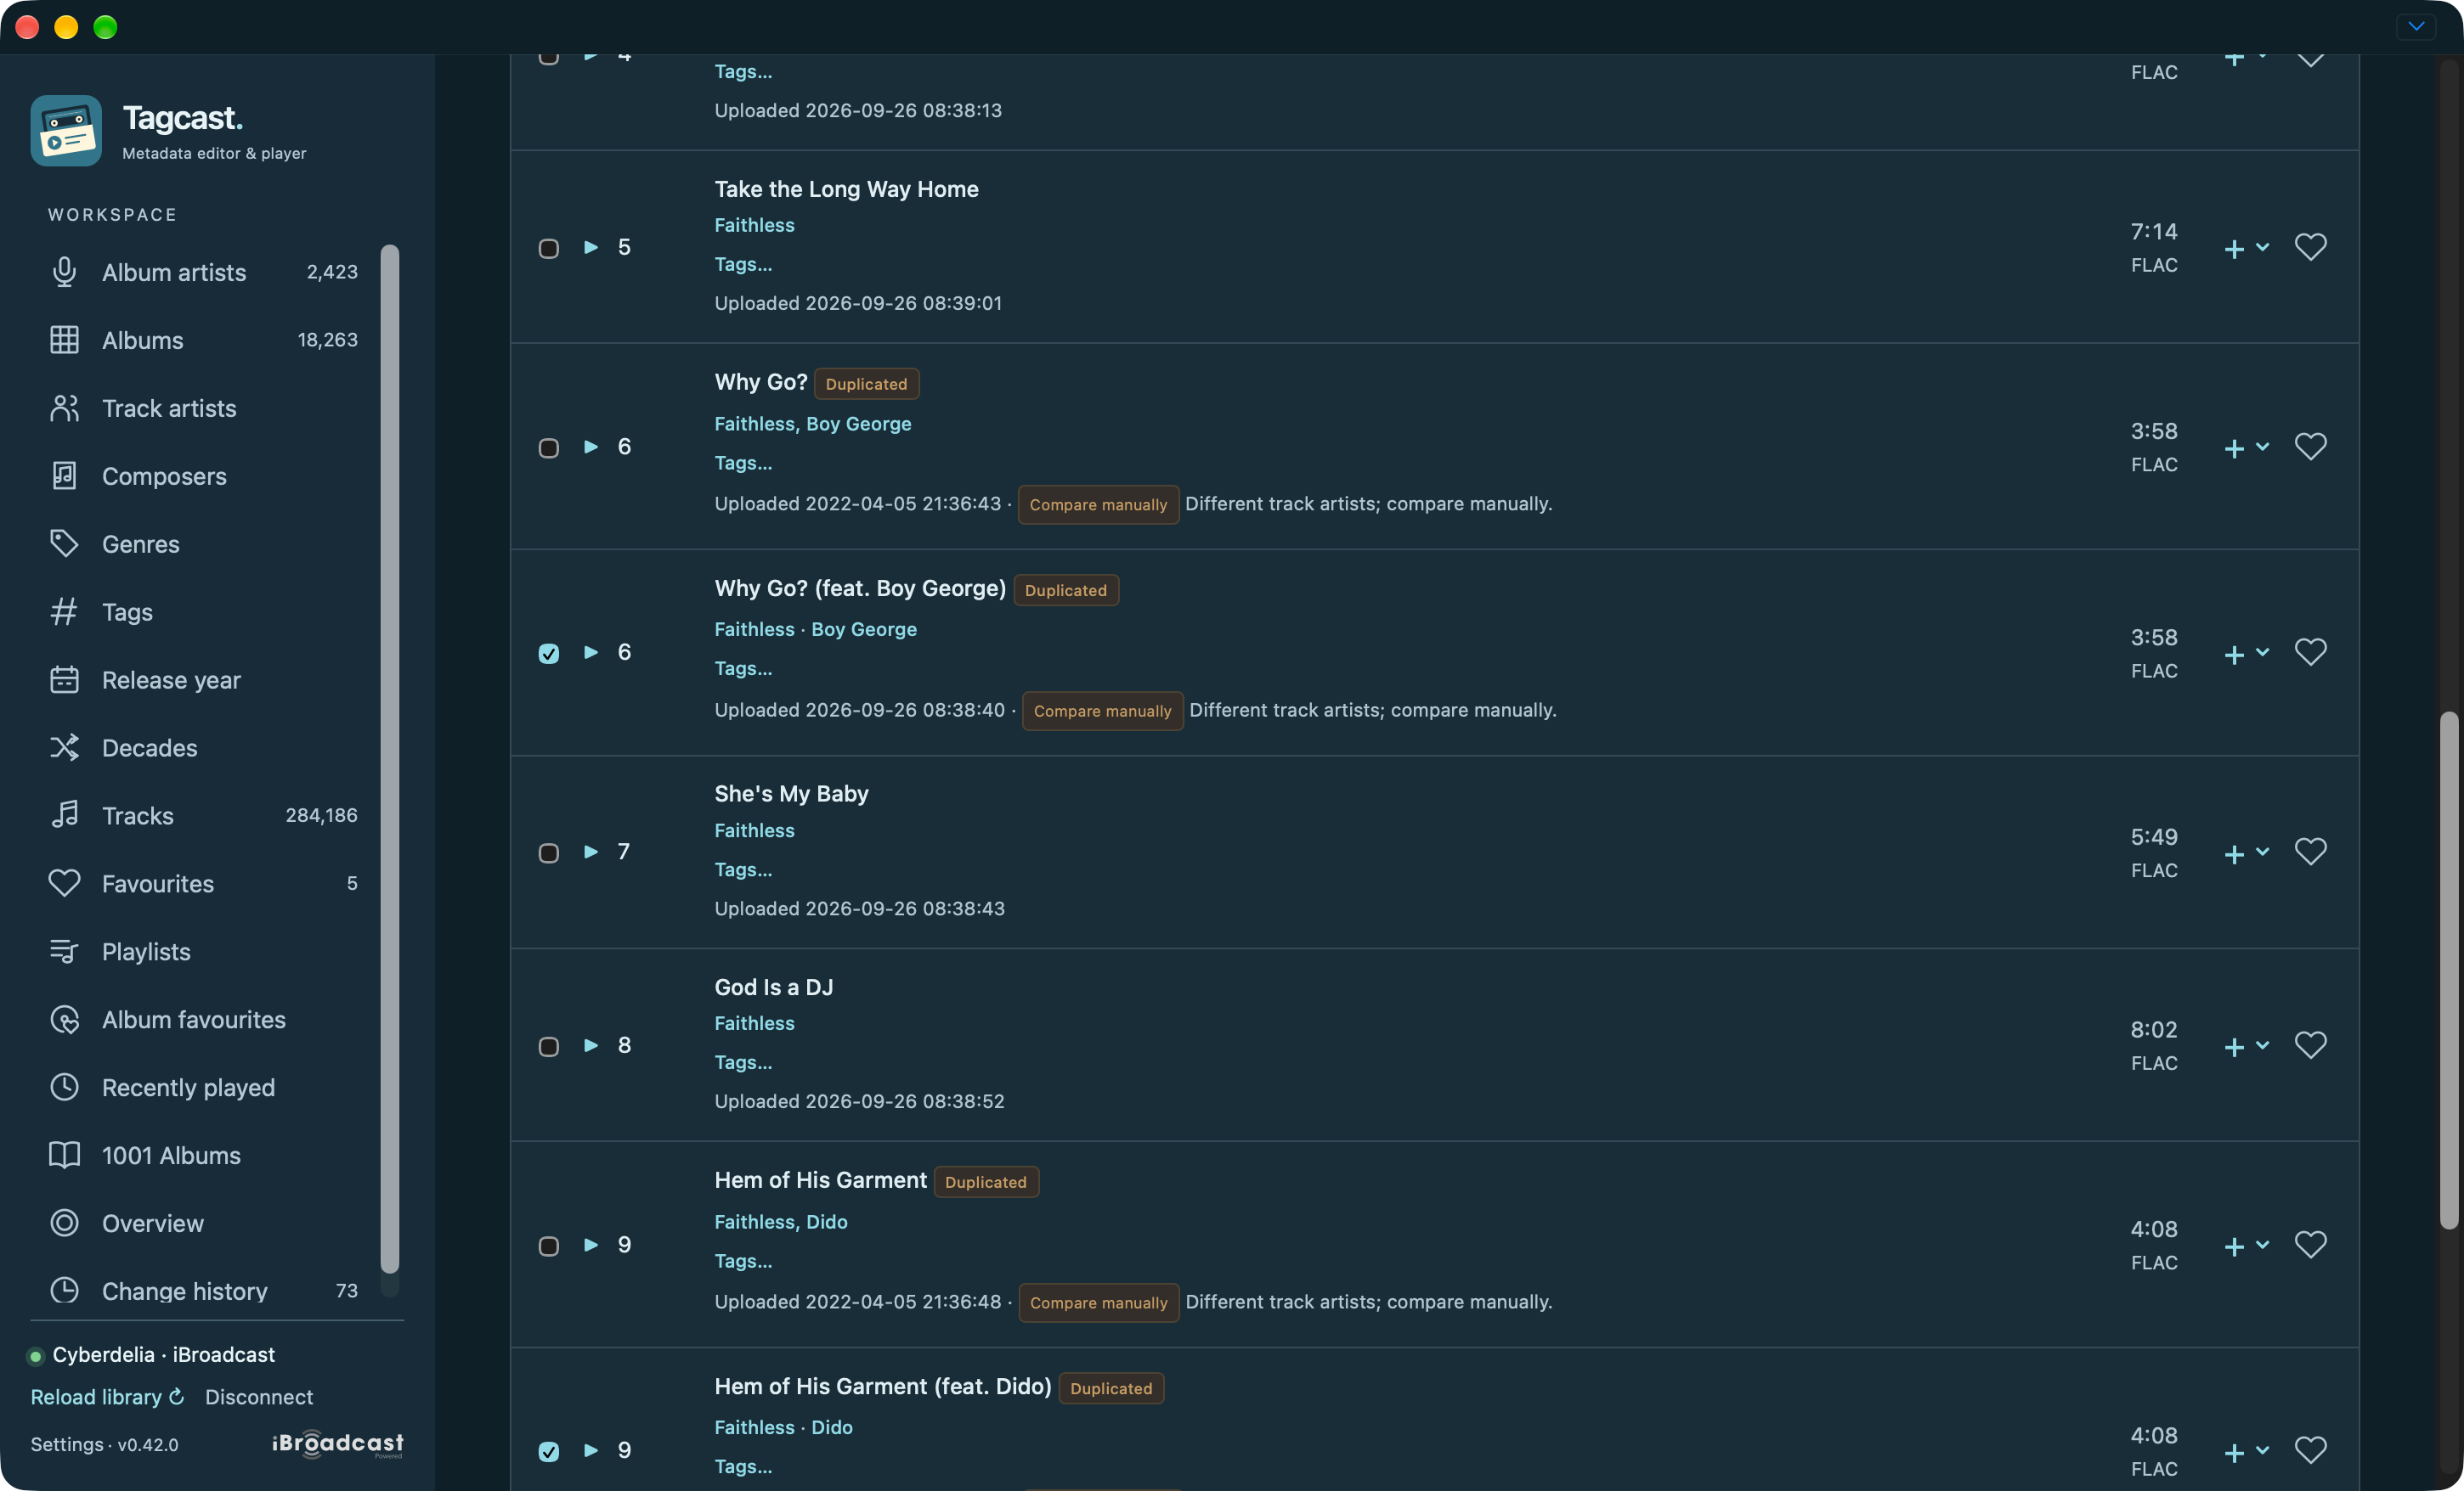The width and height of the screenshot is (2464, 1491).
Task: Open add dropdown chevron for Why Go? 2022 upload
Action: pos(2263,447)
